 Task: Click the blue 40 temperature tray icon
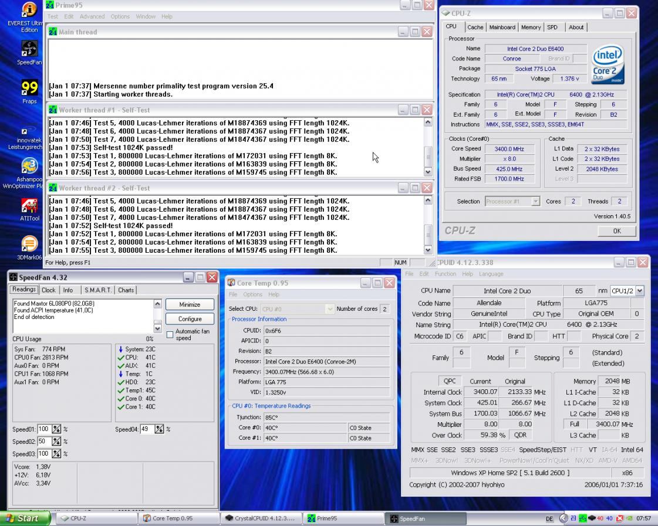point(609,518)
